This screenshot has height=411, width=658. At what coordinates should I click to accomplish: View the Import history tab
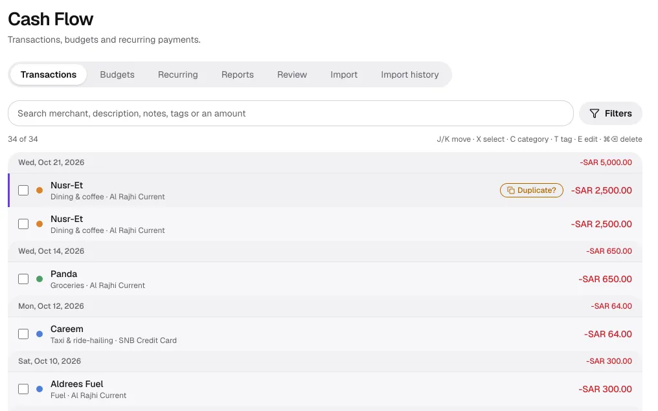[x=409, y=74]
